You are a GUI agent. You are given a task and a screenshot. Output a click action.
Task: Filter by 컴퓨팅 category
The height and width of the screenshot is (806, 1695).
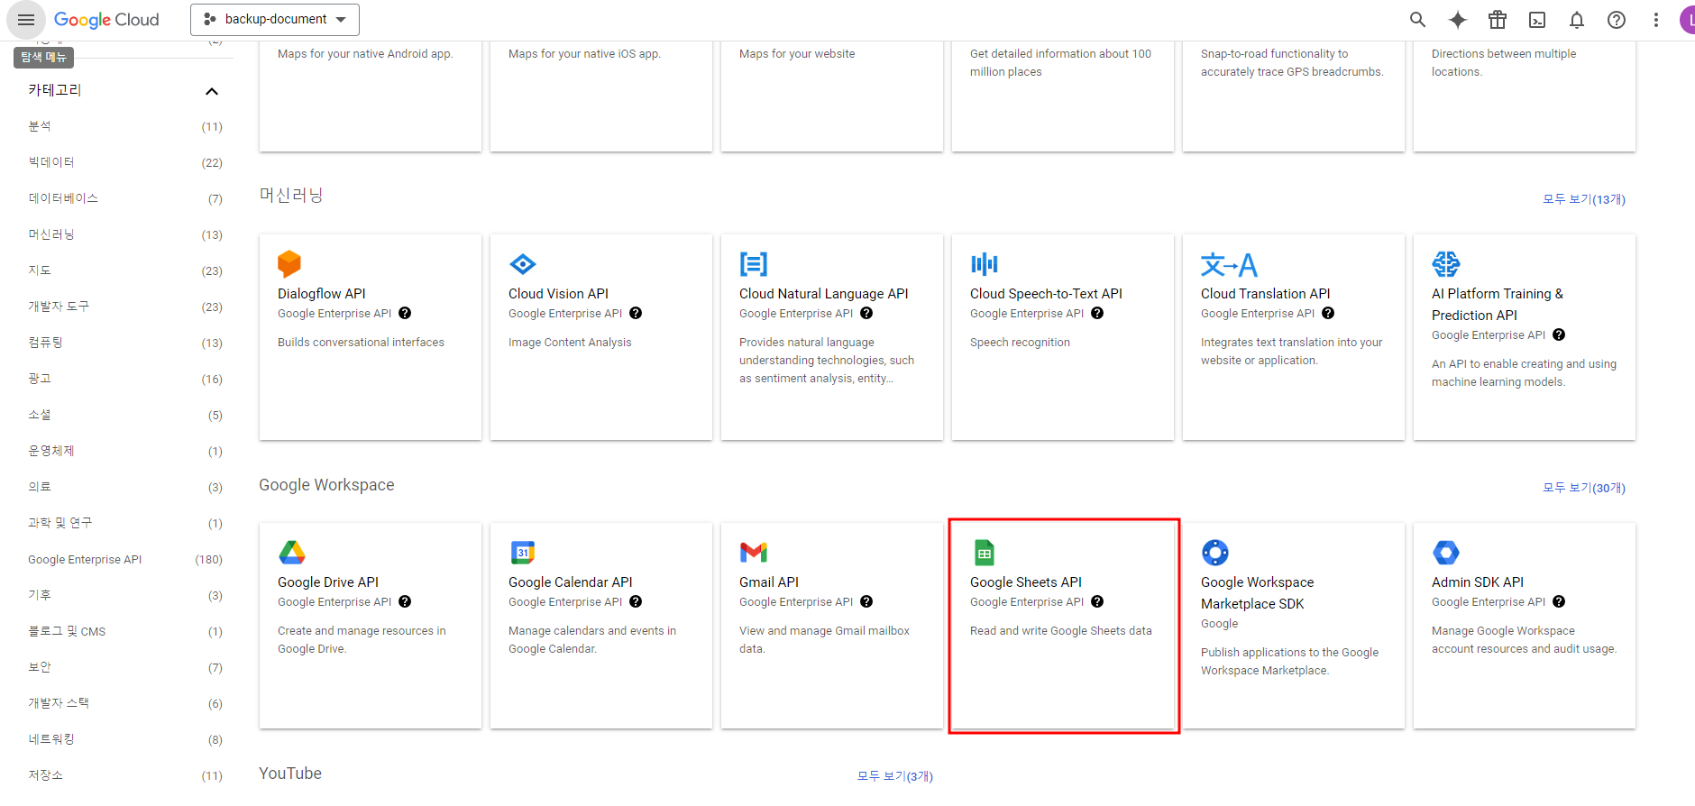pos(125,343)
